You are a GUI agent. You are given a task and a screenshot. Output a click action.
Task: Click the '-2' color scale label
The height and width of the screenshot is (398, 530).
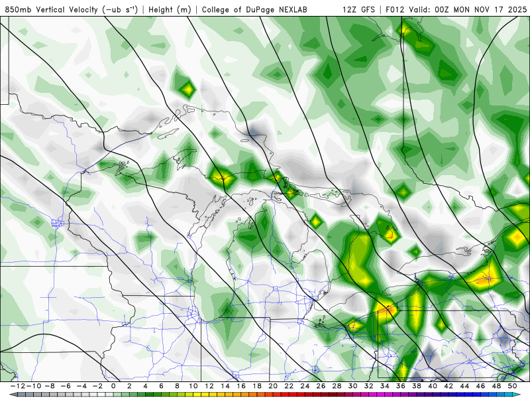coord(97,386)
